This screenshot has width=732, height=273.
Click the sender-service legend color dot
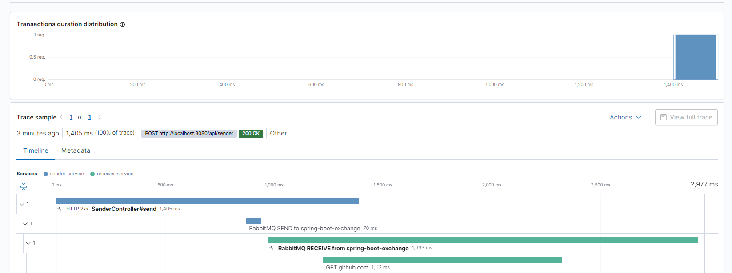pos(46,174)
